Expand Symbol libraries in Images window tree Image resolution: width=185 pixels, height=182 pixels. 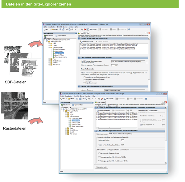(x=66, y=130)
